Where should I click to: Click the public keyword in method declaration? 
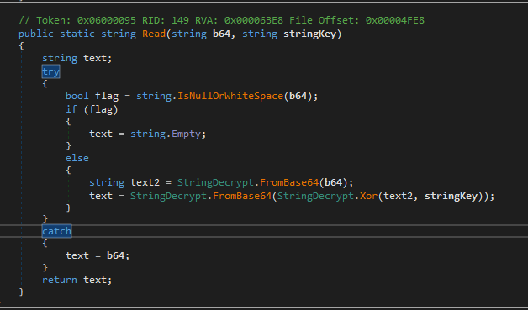pyautogui.click(x=36, y=34)
